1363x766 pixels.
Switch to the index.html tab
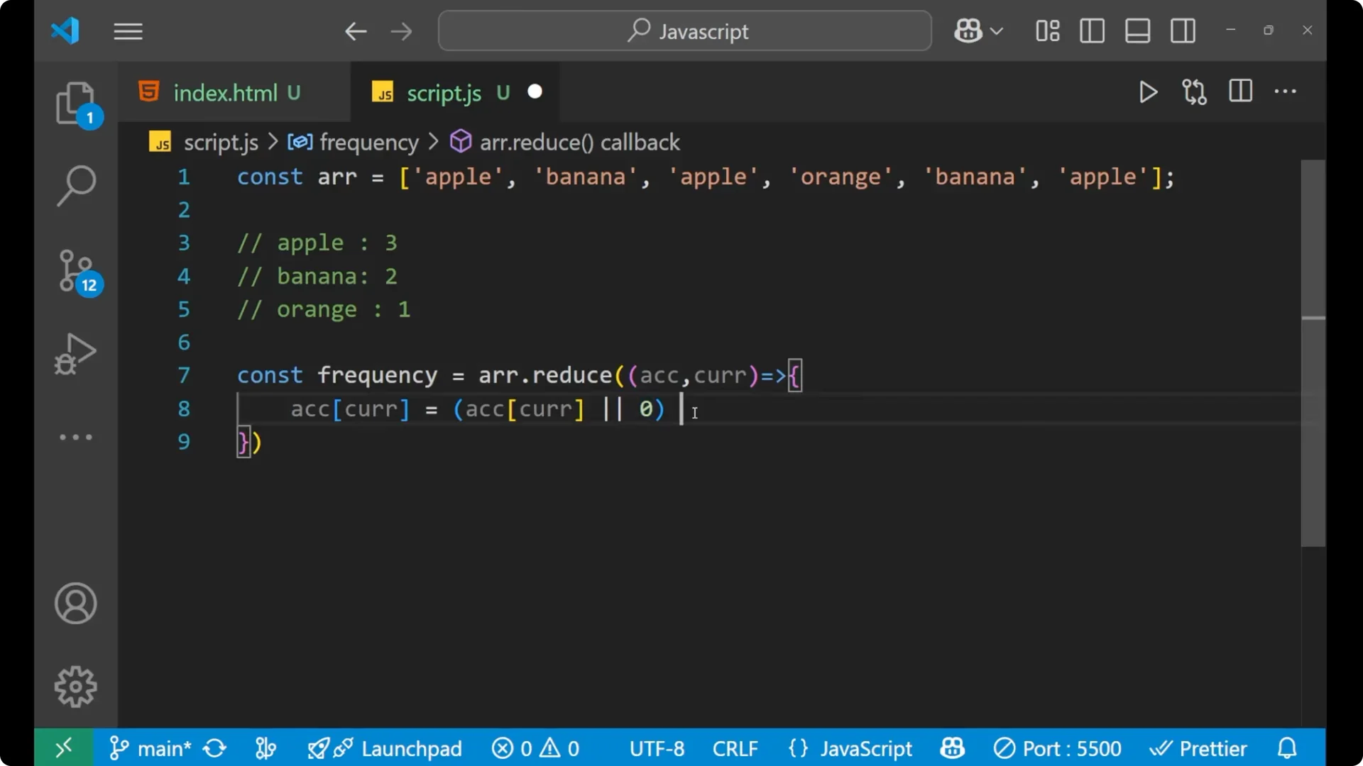pyautogui.click(x=226, y=92)
